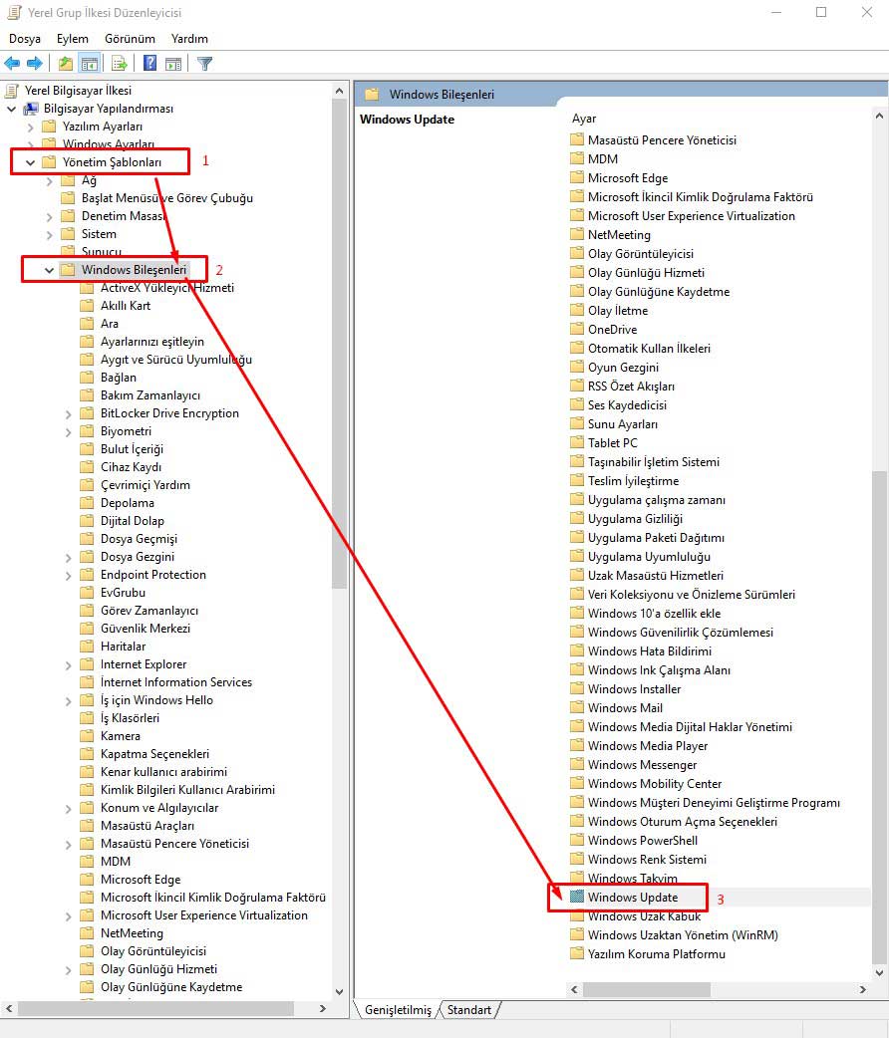Select Uzak Masaüstü Hizmetleri in right list
The width and height of the screenshot is (889, 1038).
655,575
